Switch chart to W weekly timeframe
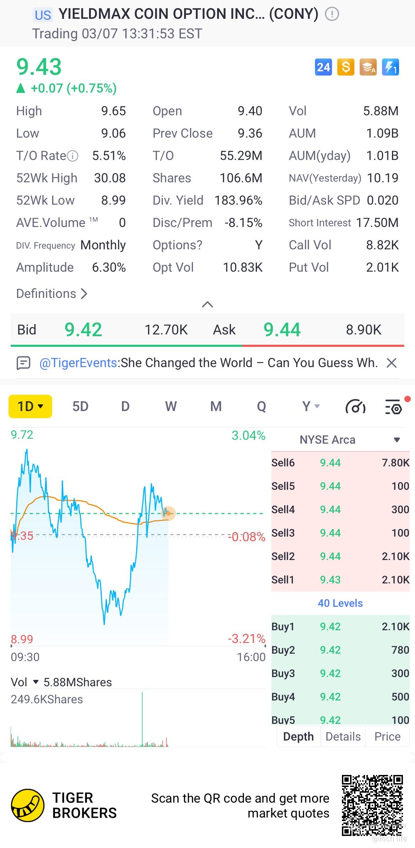 tap(171, 406)
